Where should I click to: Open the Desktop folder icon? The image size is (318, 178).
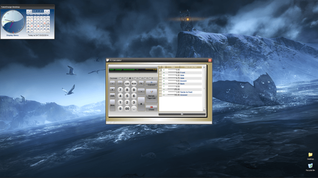click(310, 156)
